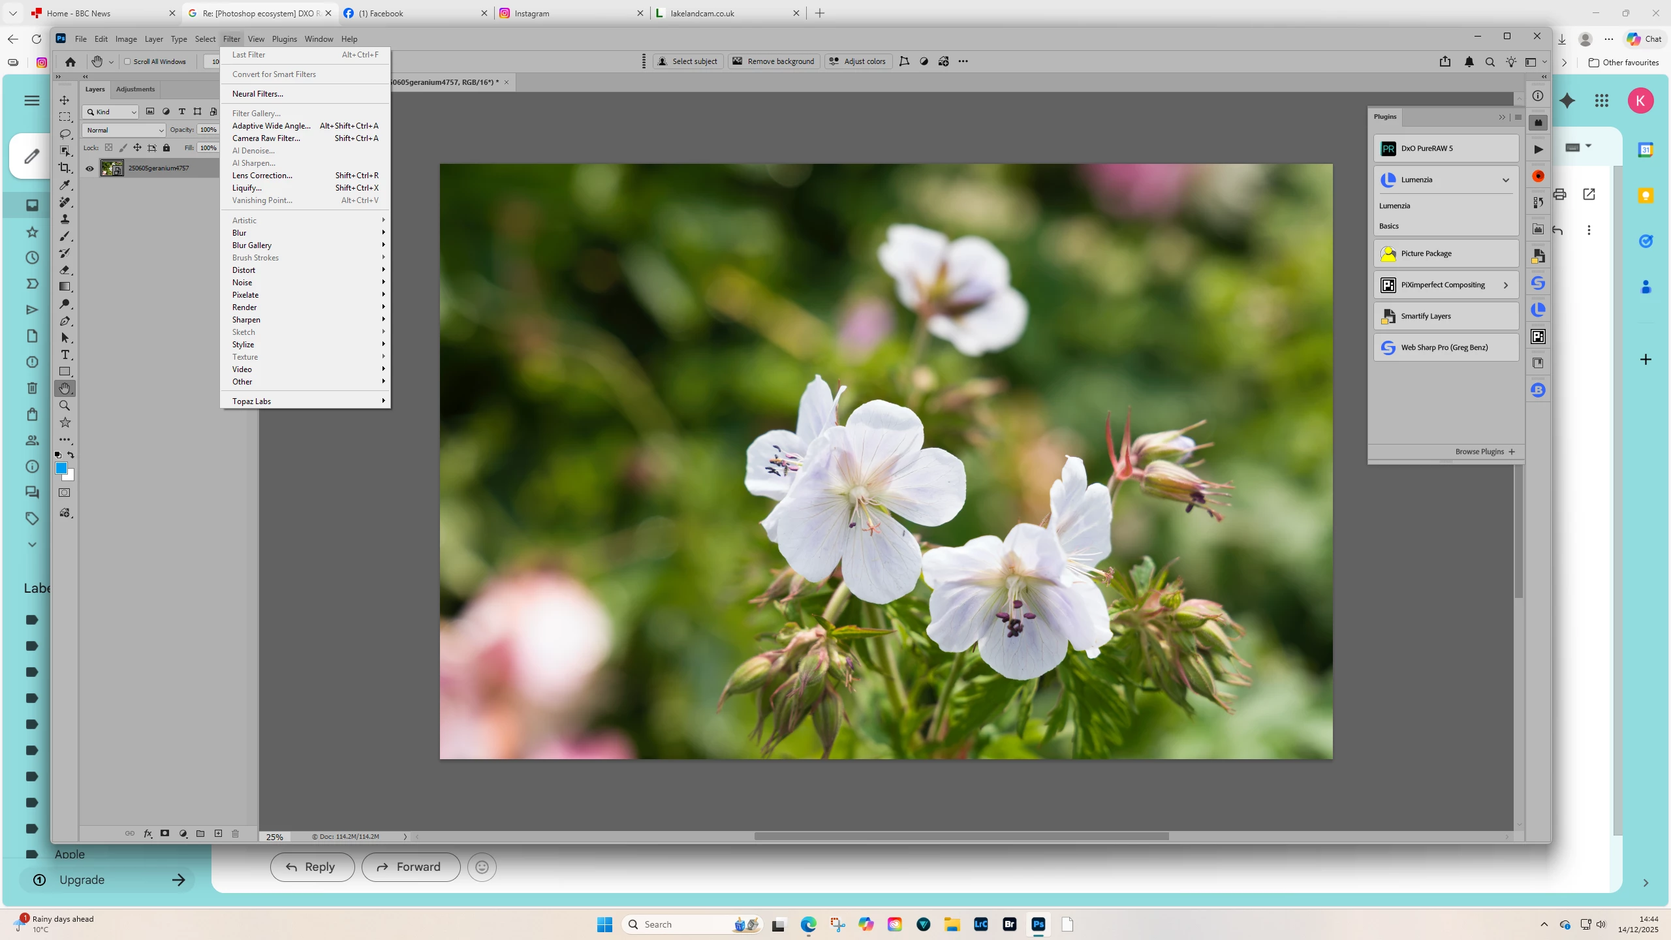
Task: Click the layer style fx icon
Action: (x=148, y=834)
